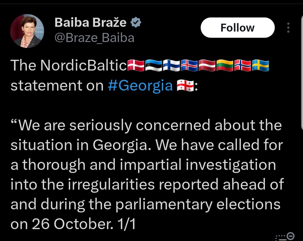Click the "The NordicBaltic" text
Viewport: 303px width, 241px height.
[69, 66]
